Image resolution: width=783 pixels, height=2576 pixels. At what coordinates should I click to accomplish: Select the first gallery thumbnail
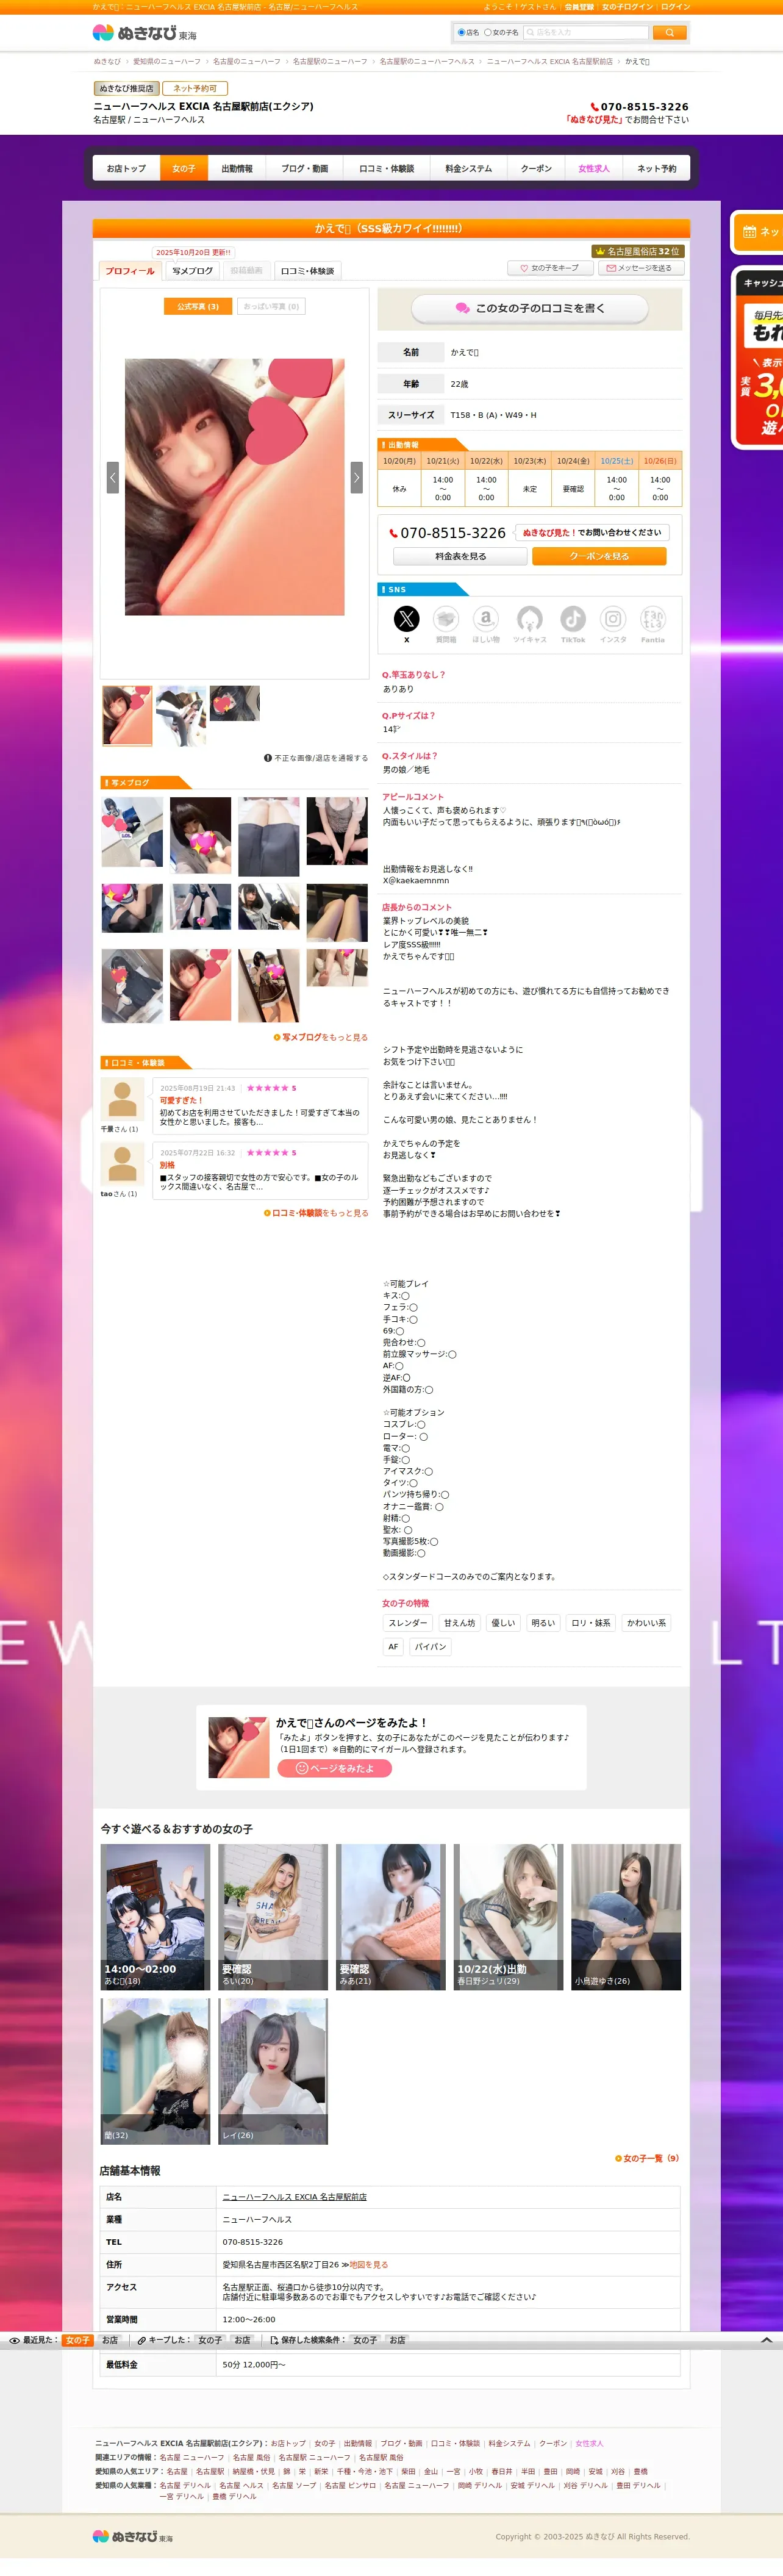click(127, 715)
